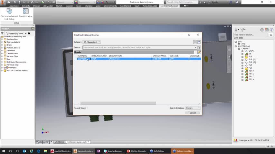This screenshot has height=154, width=275.
Task: Toggle checkbox next to TS1: 3
Action: click(242, 77)
